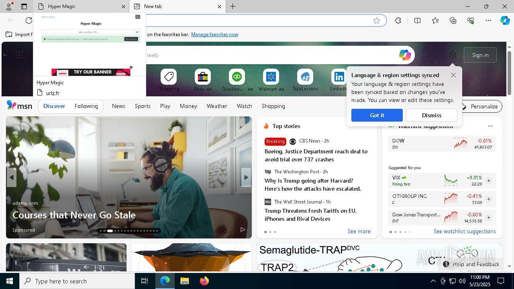Open Trump going after Harvard headline
514x289 pixels.
point(313,185)
